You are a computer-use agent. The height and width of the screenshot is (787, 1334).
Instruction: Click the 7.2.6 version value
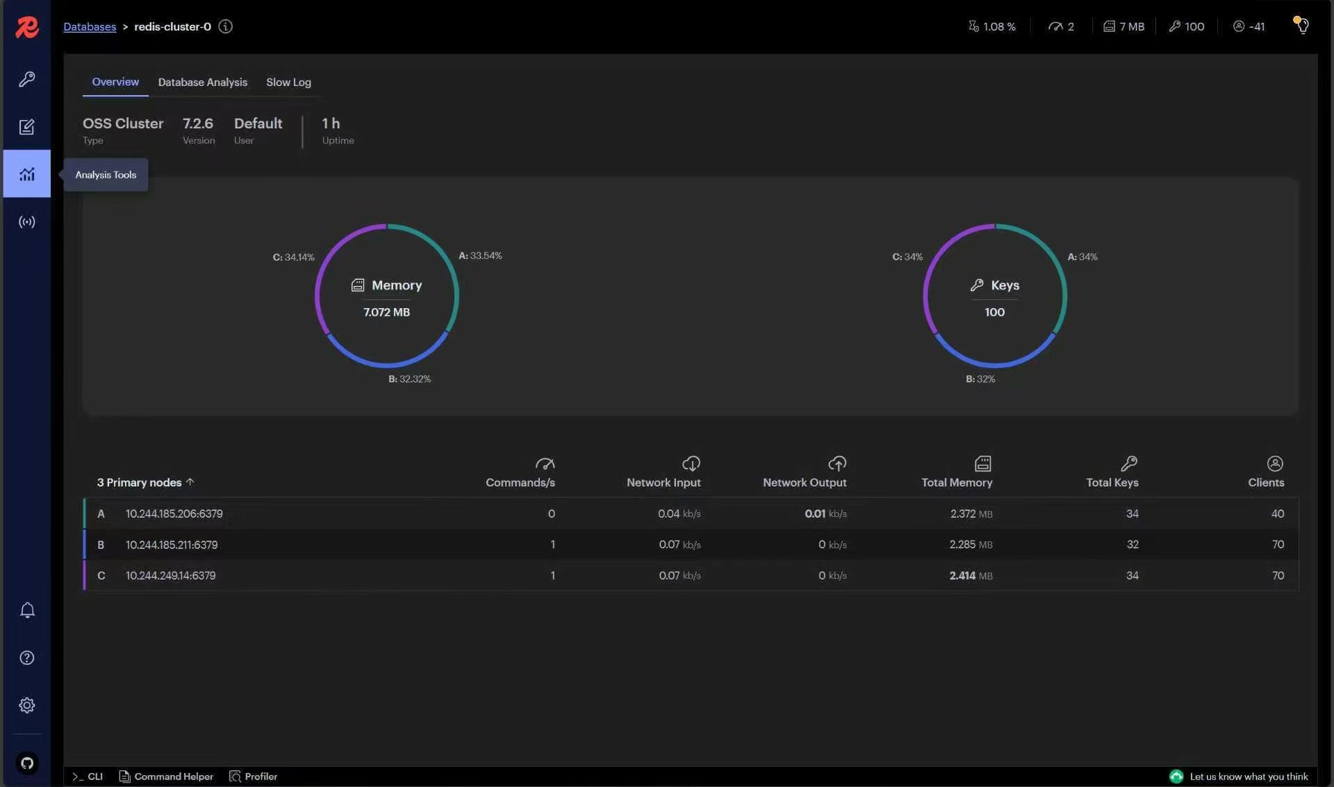tap(198, 124)
